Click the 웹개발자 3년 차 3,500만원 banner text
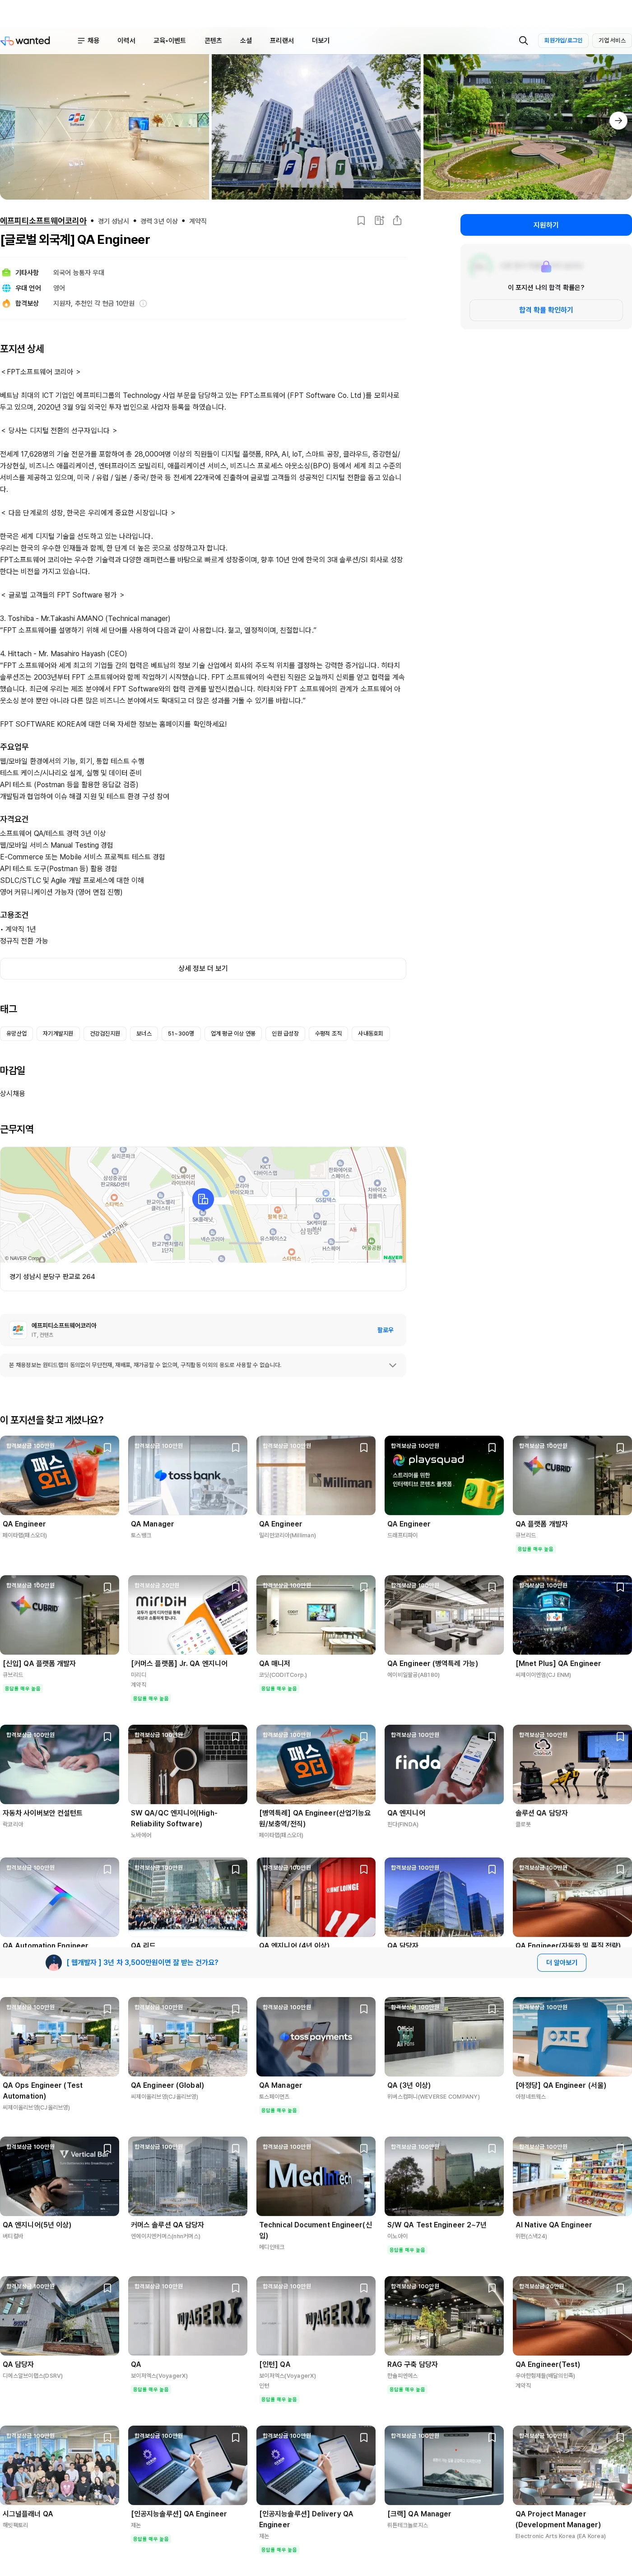The image size is (632, 2576). coord(143,1963)
